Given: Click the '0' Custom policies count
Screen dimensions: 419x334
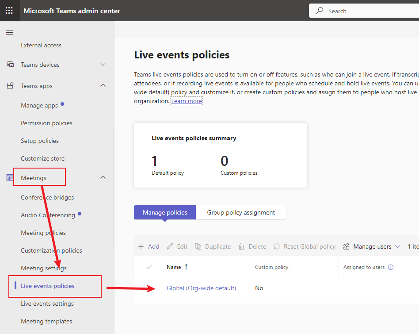Looking at the screenshot, I should pyautogui.click(x=224, y=161).
